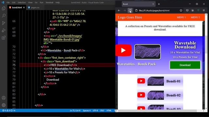The image size is (209, 117).
Task: Open the Source Control view
Action: coord(4,23)
